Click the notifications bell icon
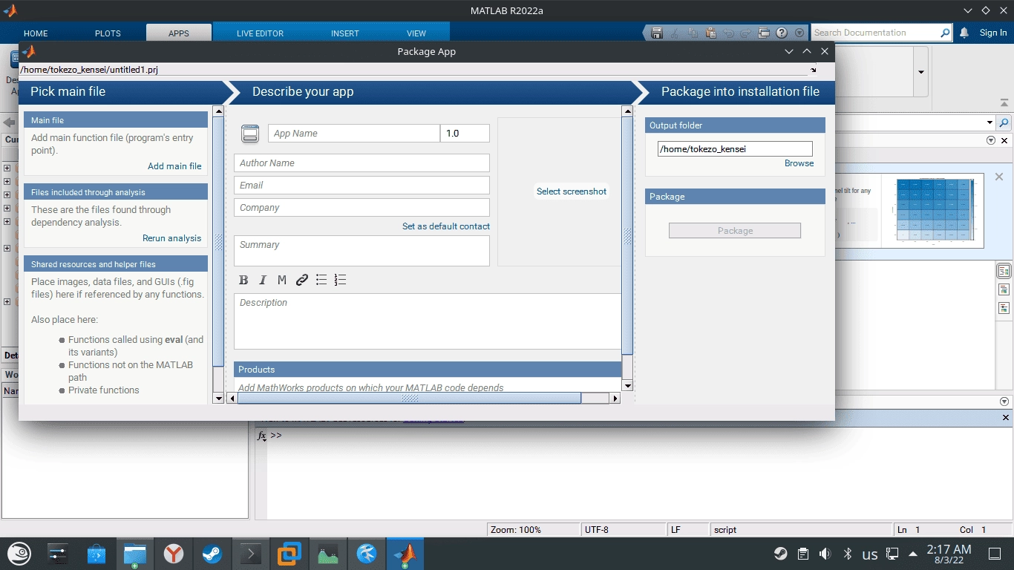Screen dimensions: 1014x570 tap(964, 33)
